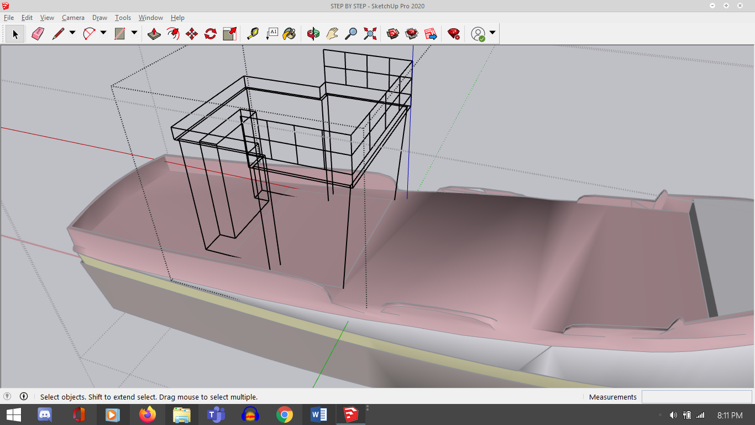The width and height of the screenshot is (755, 425).
Task: Open Extension Warehouse
Action: (x=412, y=34)
